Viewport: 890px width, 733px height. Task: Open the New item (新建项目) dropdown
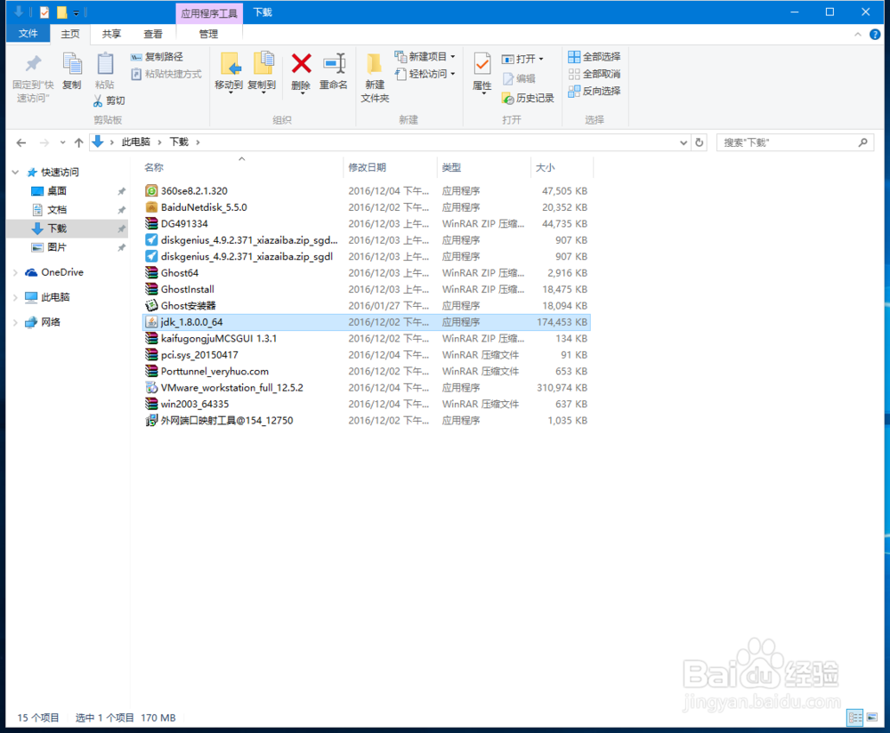coord(425,57)
